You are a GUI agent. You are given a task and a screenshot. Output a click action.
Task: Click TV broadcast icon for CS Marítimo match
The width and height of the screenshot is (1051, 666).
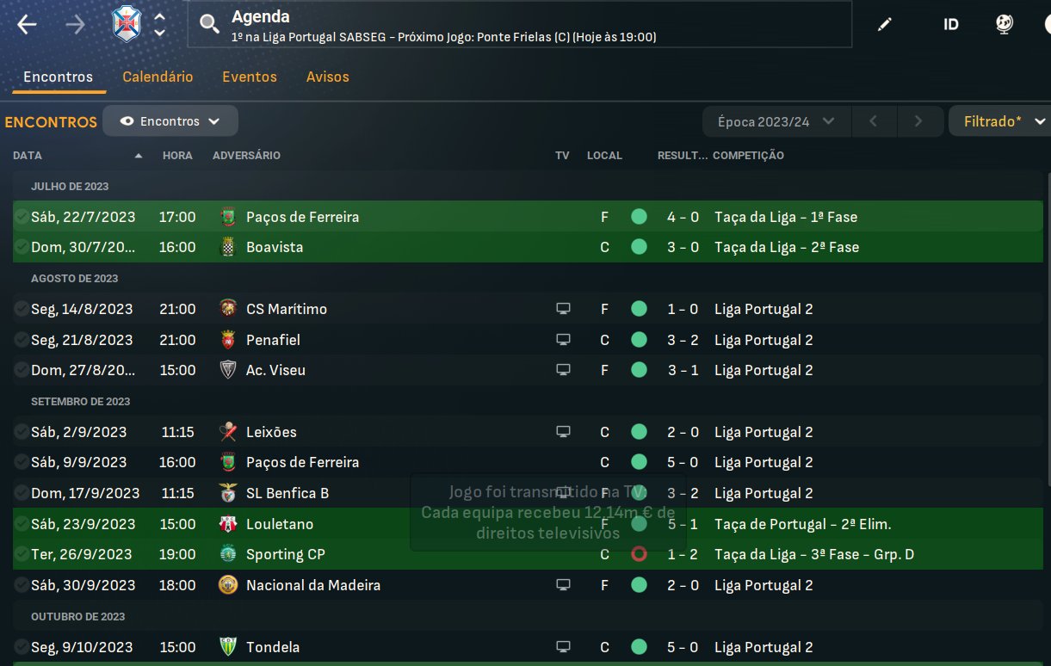(x=563, y=309)
